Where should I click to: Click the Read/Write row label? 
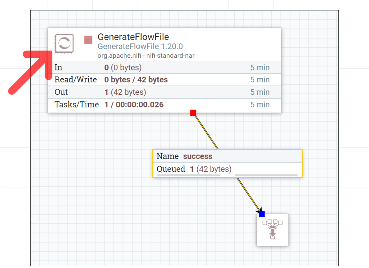(75, 80)
